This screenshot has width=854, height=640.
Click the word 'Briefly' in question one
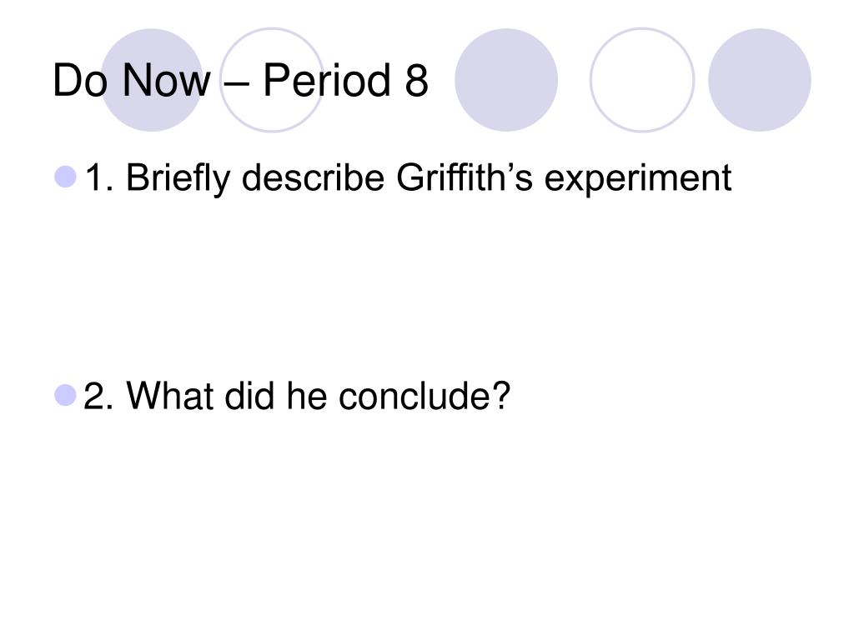178,179
